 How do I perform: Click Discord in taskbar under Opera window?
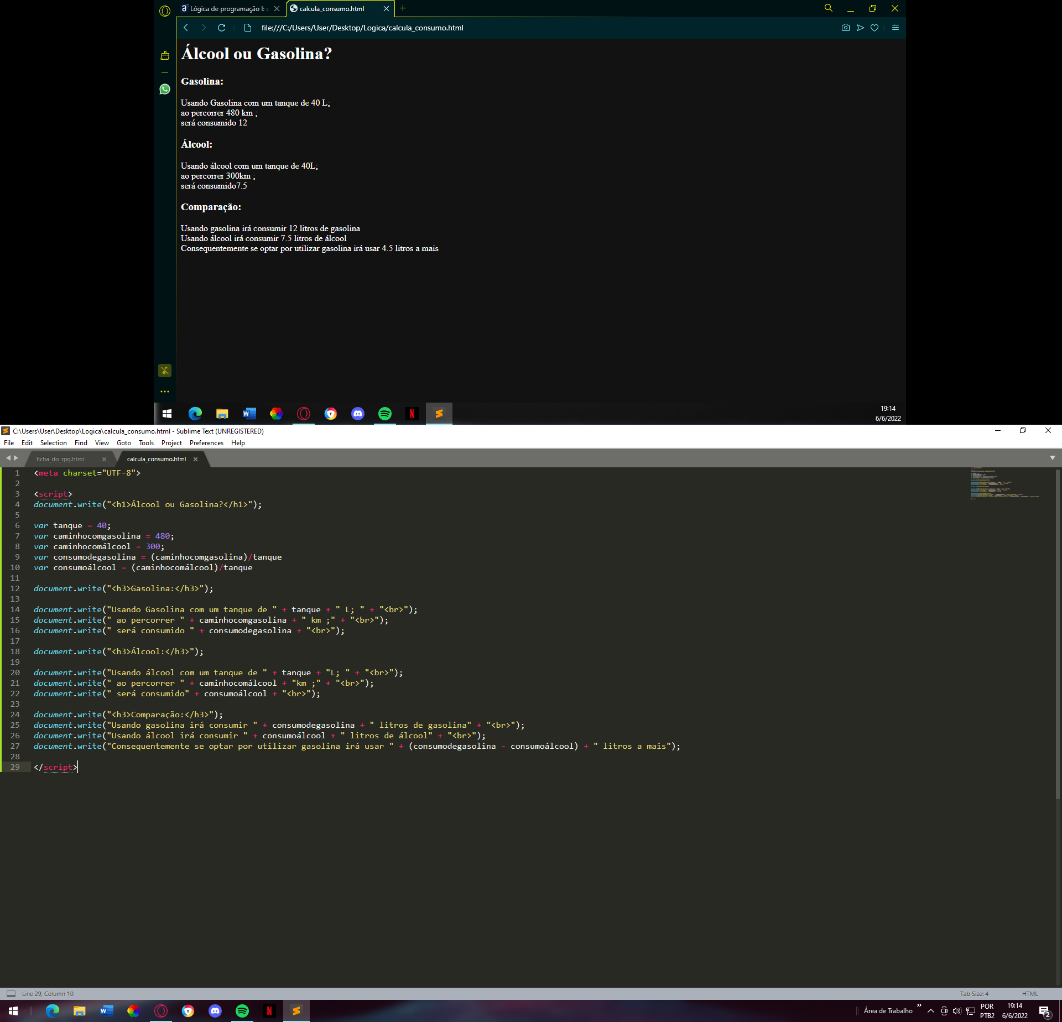click(358, 414)
